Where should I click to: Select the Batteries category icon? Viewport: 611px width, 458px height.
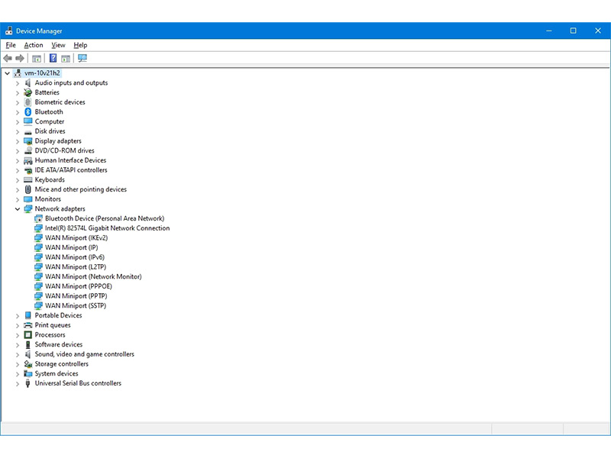27,92
